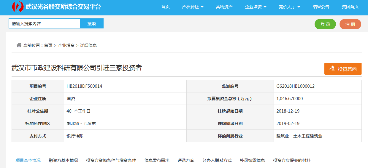Click project number HB2018DF500014
Image resolution: width=368 pixels, height=168 pixels.
coord(85,86)
